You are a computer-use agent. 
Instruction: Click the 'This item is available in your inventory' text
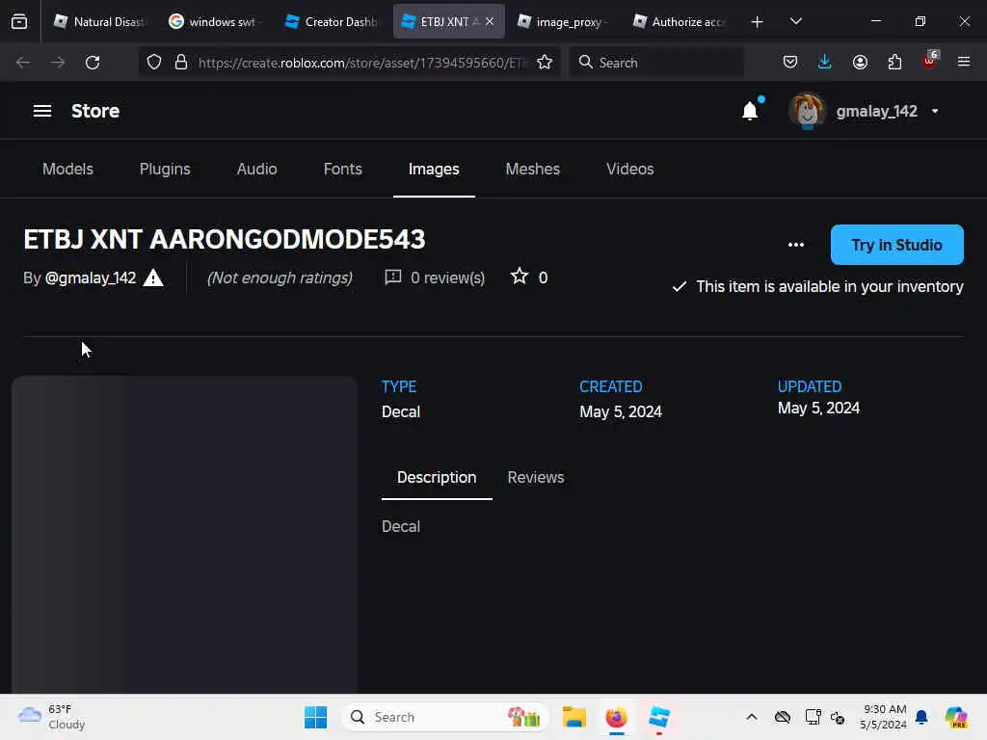coord(830,286)
